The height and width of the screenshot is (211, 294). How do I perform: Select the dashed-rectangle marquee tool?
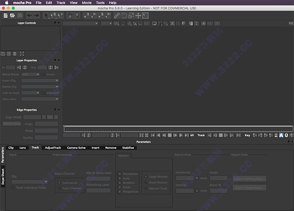(146, 15)
